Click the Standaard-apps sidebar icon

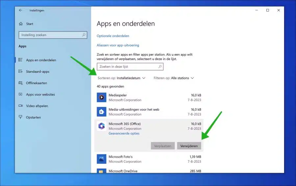[x=20, y=71]
